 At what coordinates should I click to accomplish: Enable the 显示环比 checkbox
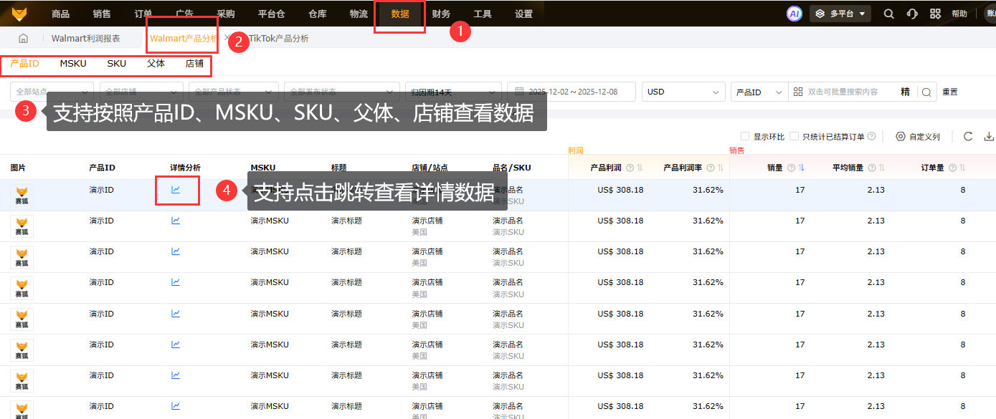745,137
